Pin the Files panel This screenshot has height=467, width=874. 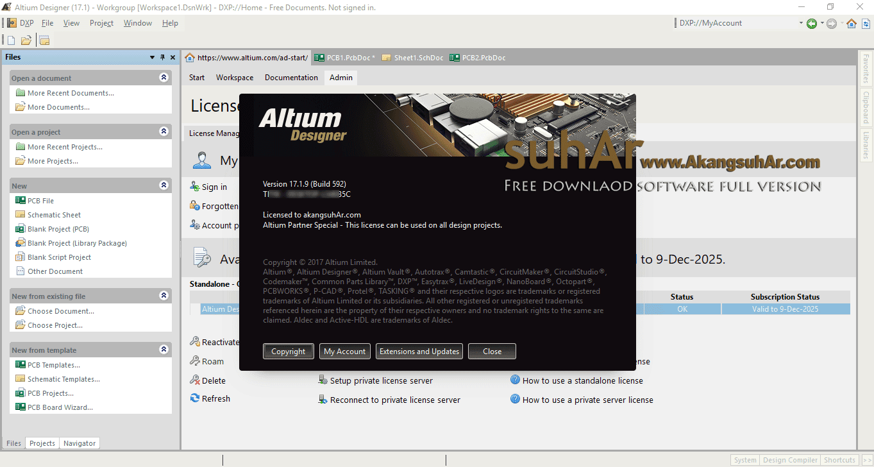(162, 57)
